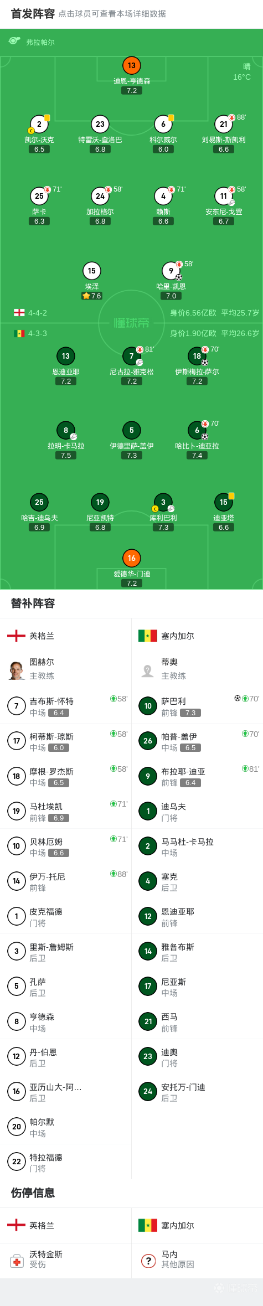Tap goalkeeper number 13 Dean Henderson
263x1306 pixels.
pyautogui.click(x=131, y=65)
